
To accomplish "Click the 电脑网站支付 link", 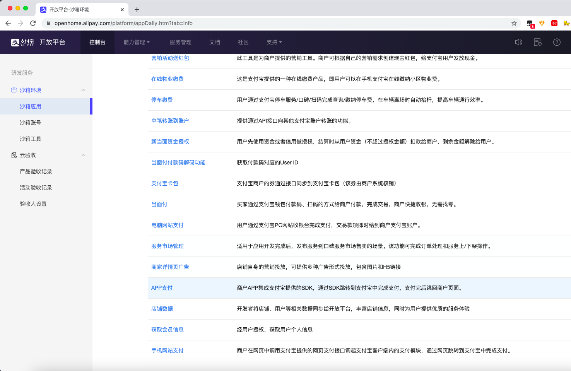I will point(167,225).
